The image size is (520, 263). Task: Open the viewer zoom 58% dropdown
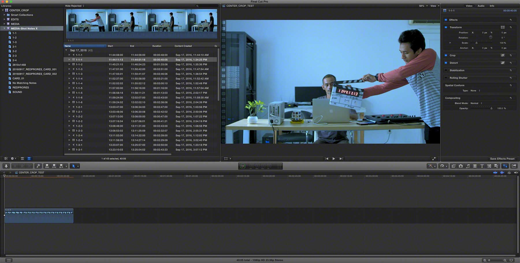click(x=423, y=6)
